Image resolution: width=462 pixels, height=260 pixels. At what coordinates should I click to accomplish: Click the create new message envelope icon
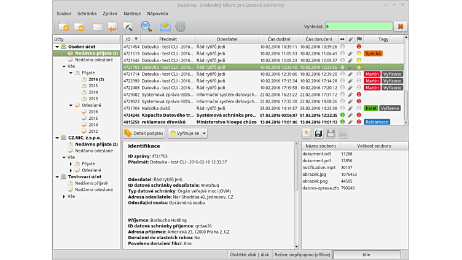tap(97, 26)
